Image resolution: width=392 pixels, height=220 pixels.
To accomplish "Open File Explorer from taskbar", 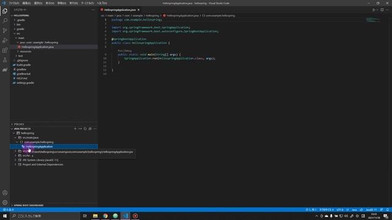I will 96,216.
